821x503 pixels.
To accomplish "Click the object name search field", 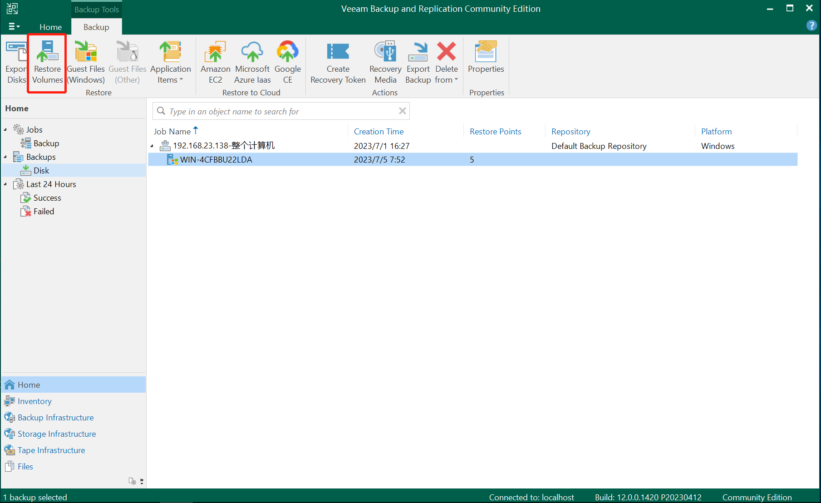I will point(281,111).
